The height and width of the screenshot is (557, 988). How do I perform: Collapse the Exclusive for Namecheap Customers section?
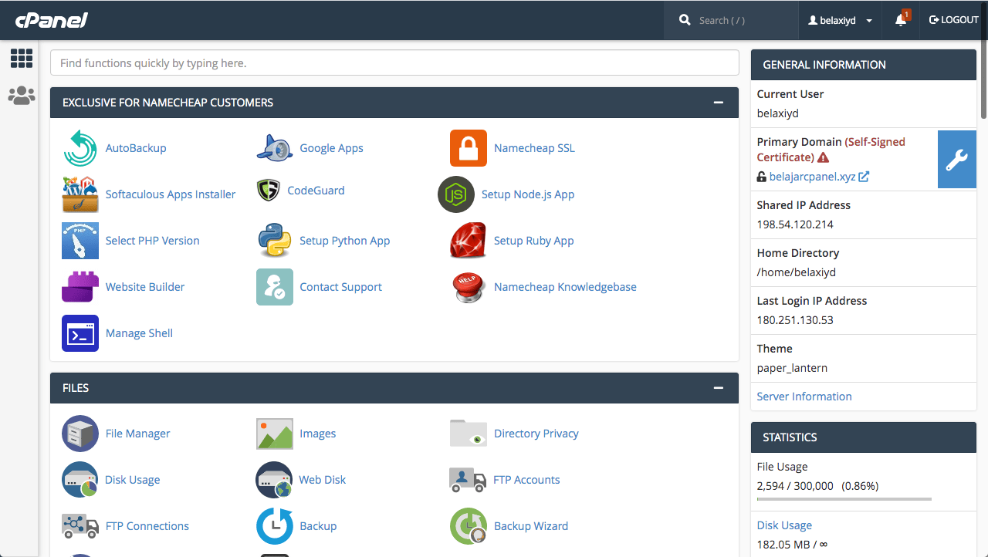point(719,102)
